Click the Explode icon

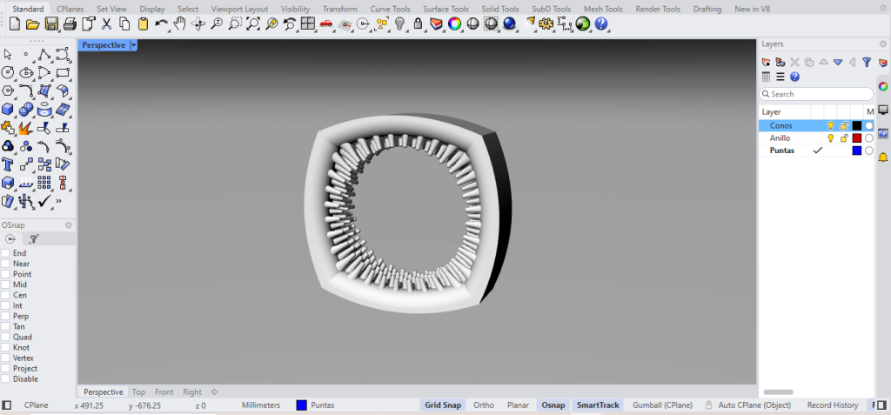coord(26,128)
